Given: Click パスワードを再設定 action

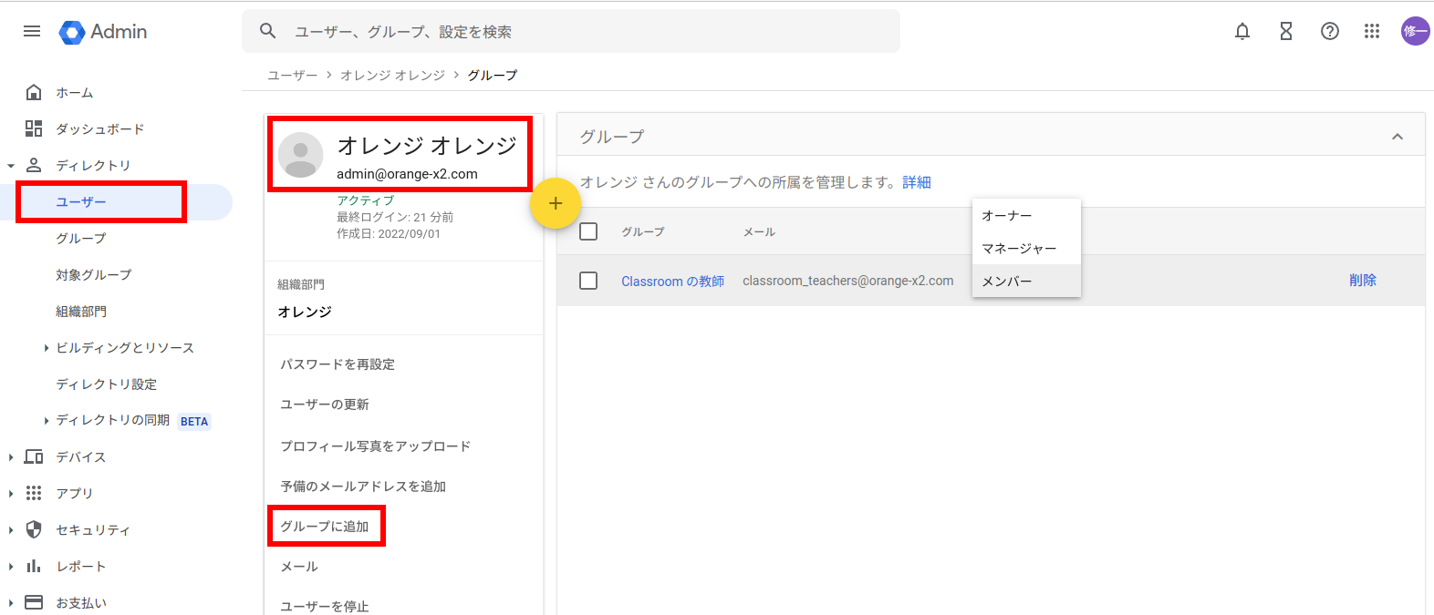Looking at the screenshot, I should click(x=338, y=364).
